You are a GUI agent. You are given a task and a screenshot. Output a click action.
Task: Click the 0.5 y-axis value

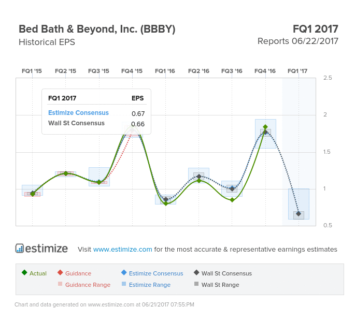click(328, 225)
